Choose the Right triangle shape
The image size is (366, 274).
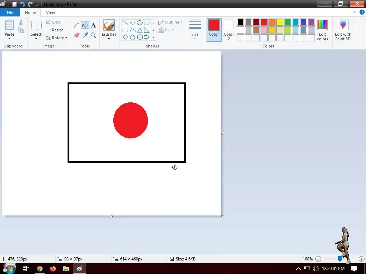tap(147, 30)
